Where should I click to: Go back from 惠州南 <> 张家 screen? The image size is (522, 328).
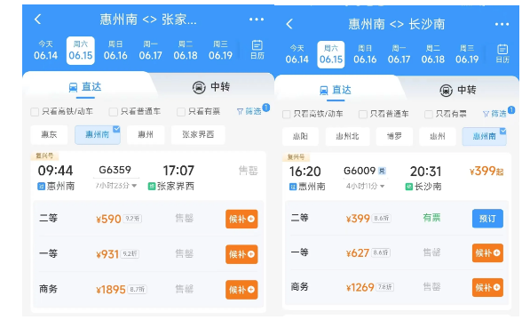coord(37,19)
